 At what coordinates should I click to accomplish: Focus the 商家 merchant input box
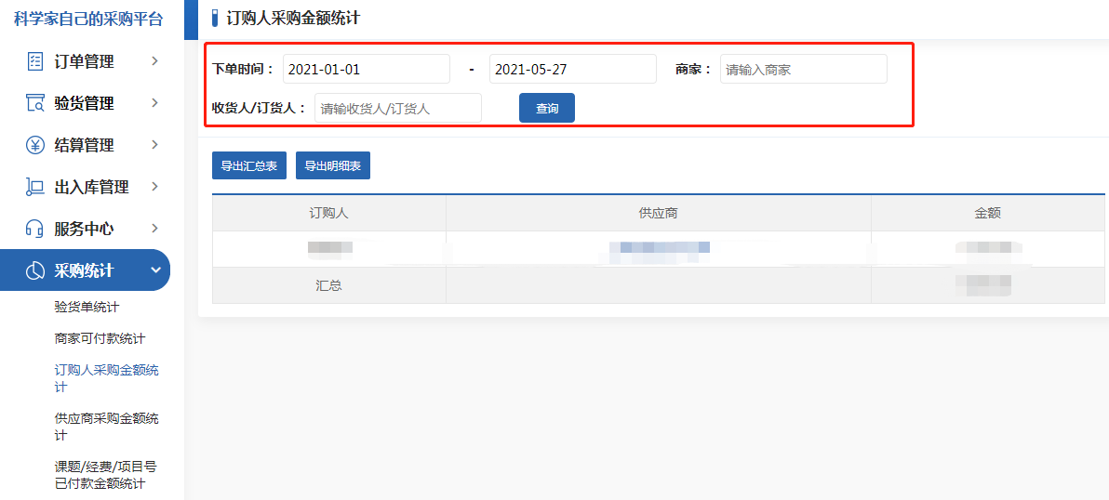pyautogui.click(x=803, y=70)
